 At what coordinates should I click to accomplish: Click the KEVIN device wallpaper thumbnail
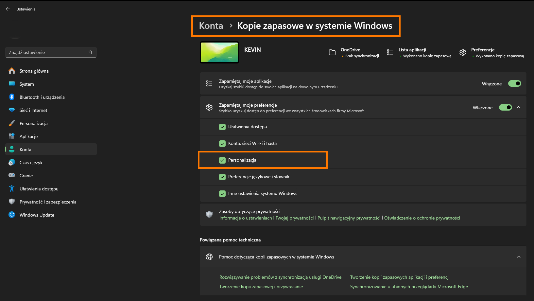tap(219, 52)
